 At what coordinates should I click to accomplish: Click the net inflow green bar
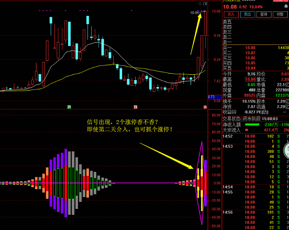point(252,124)
